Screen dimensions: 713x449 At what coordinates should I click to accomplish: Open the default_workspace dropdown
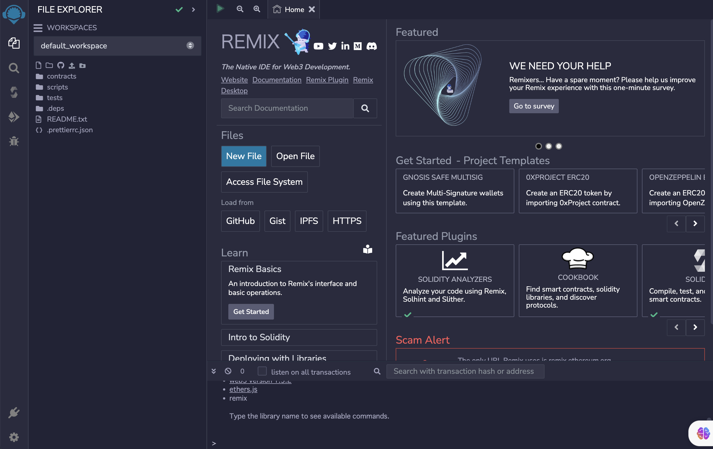[190, 46]
